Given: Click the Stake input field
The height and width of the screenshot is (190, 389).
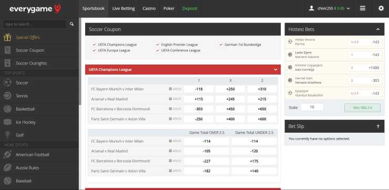Looking at the screenshot, I should pos(312,107).
